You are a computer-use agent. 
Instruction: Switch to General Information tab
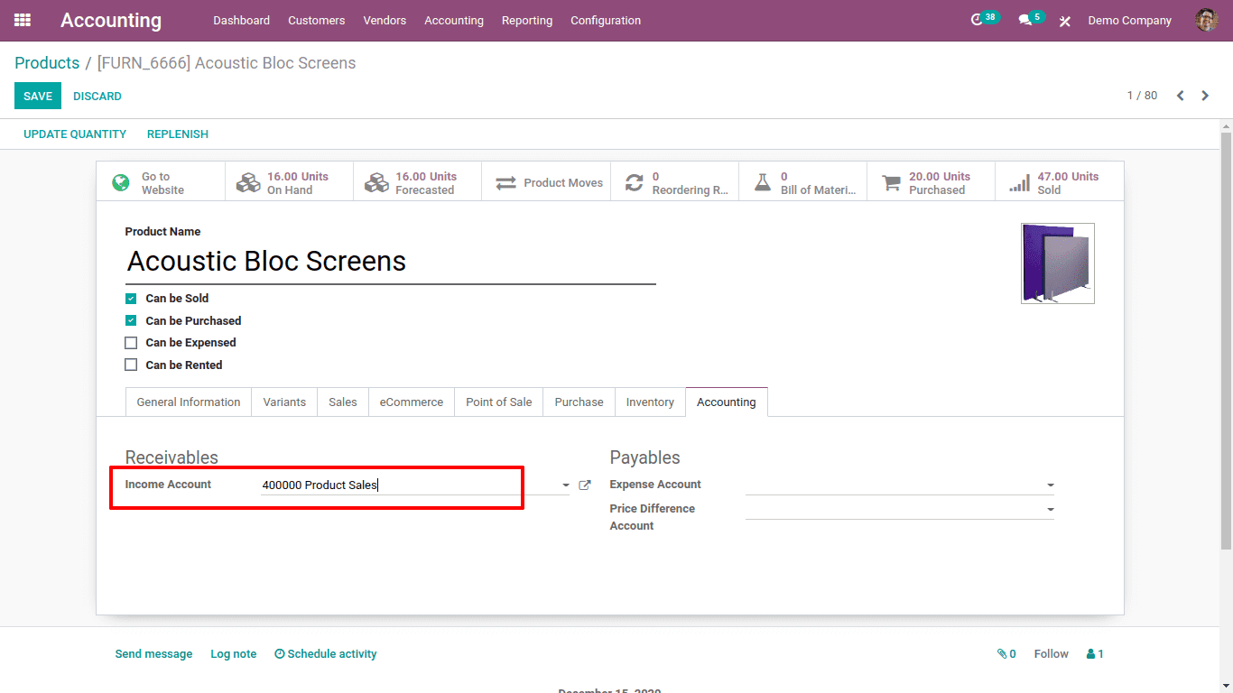tap(189, 402)
